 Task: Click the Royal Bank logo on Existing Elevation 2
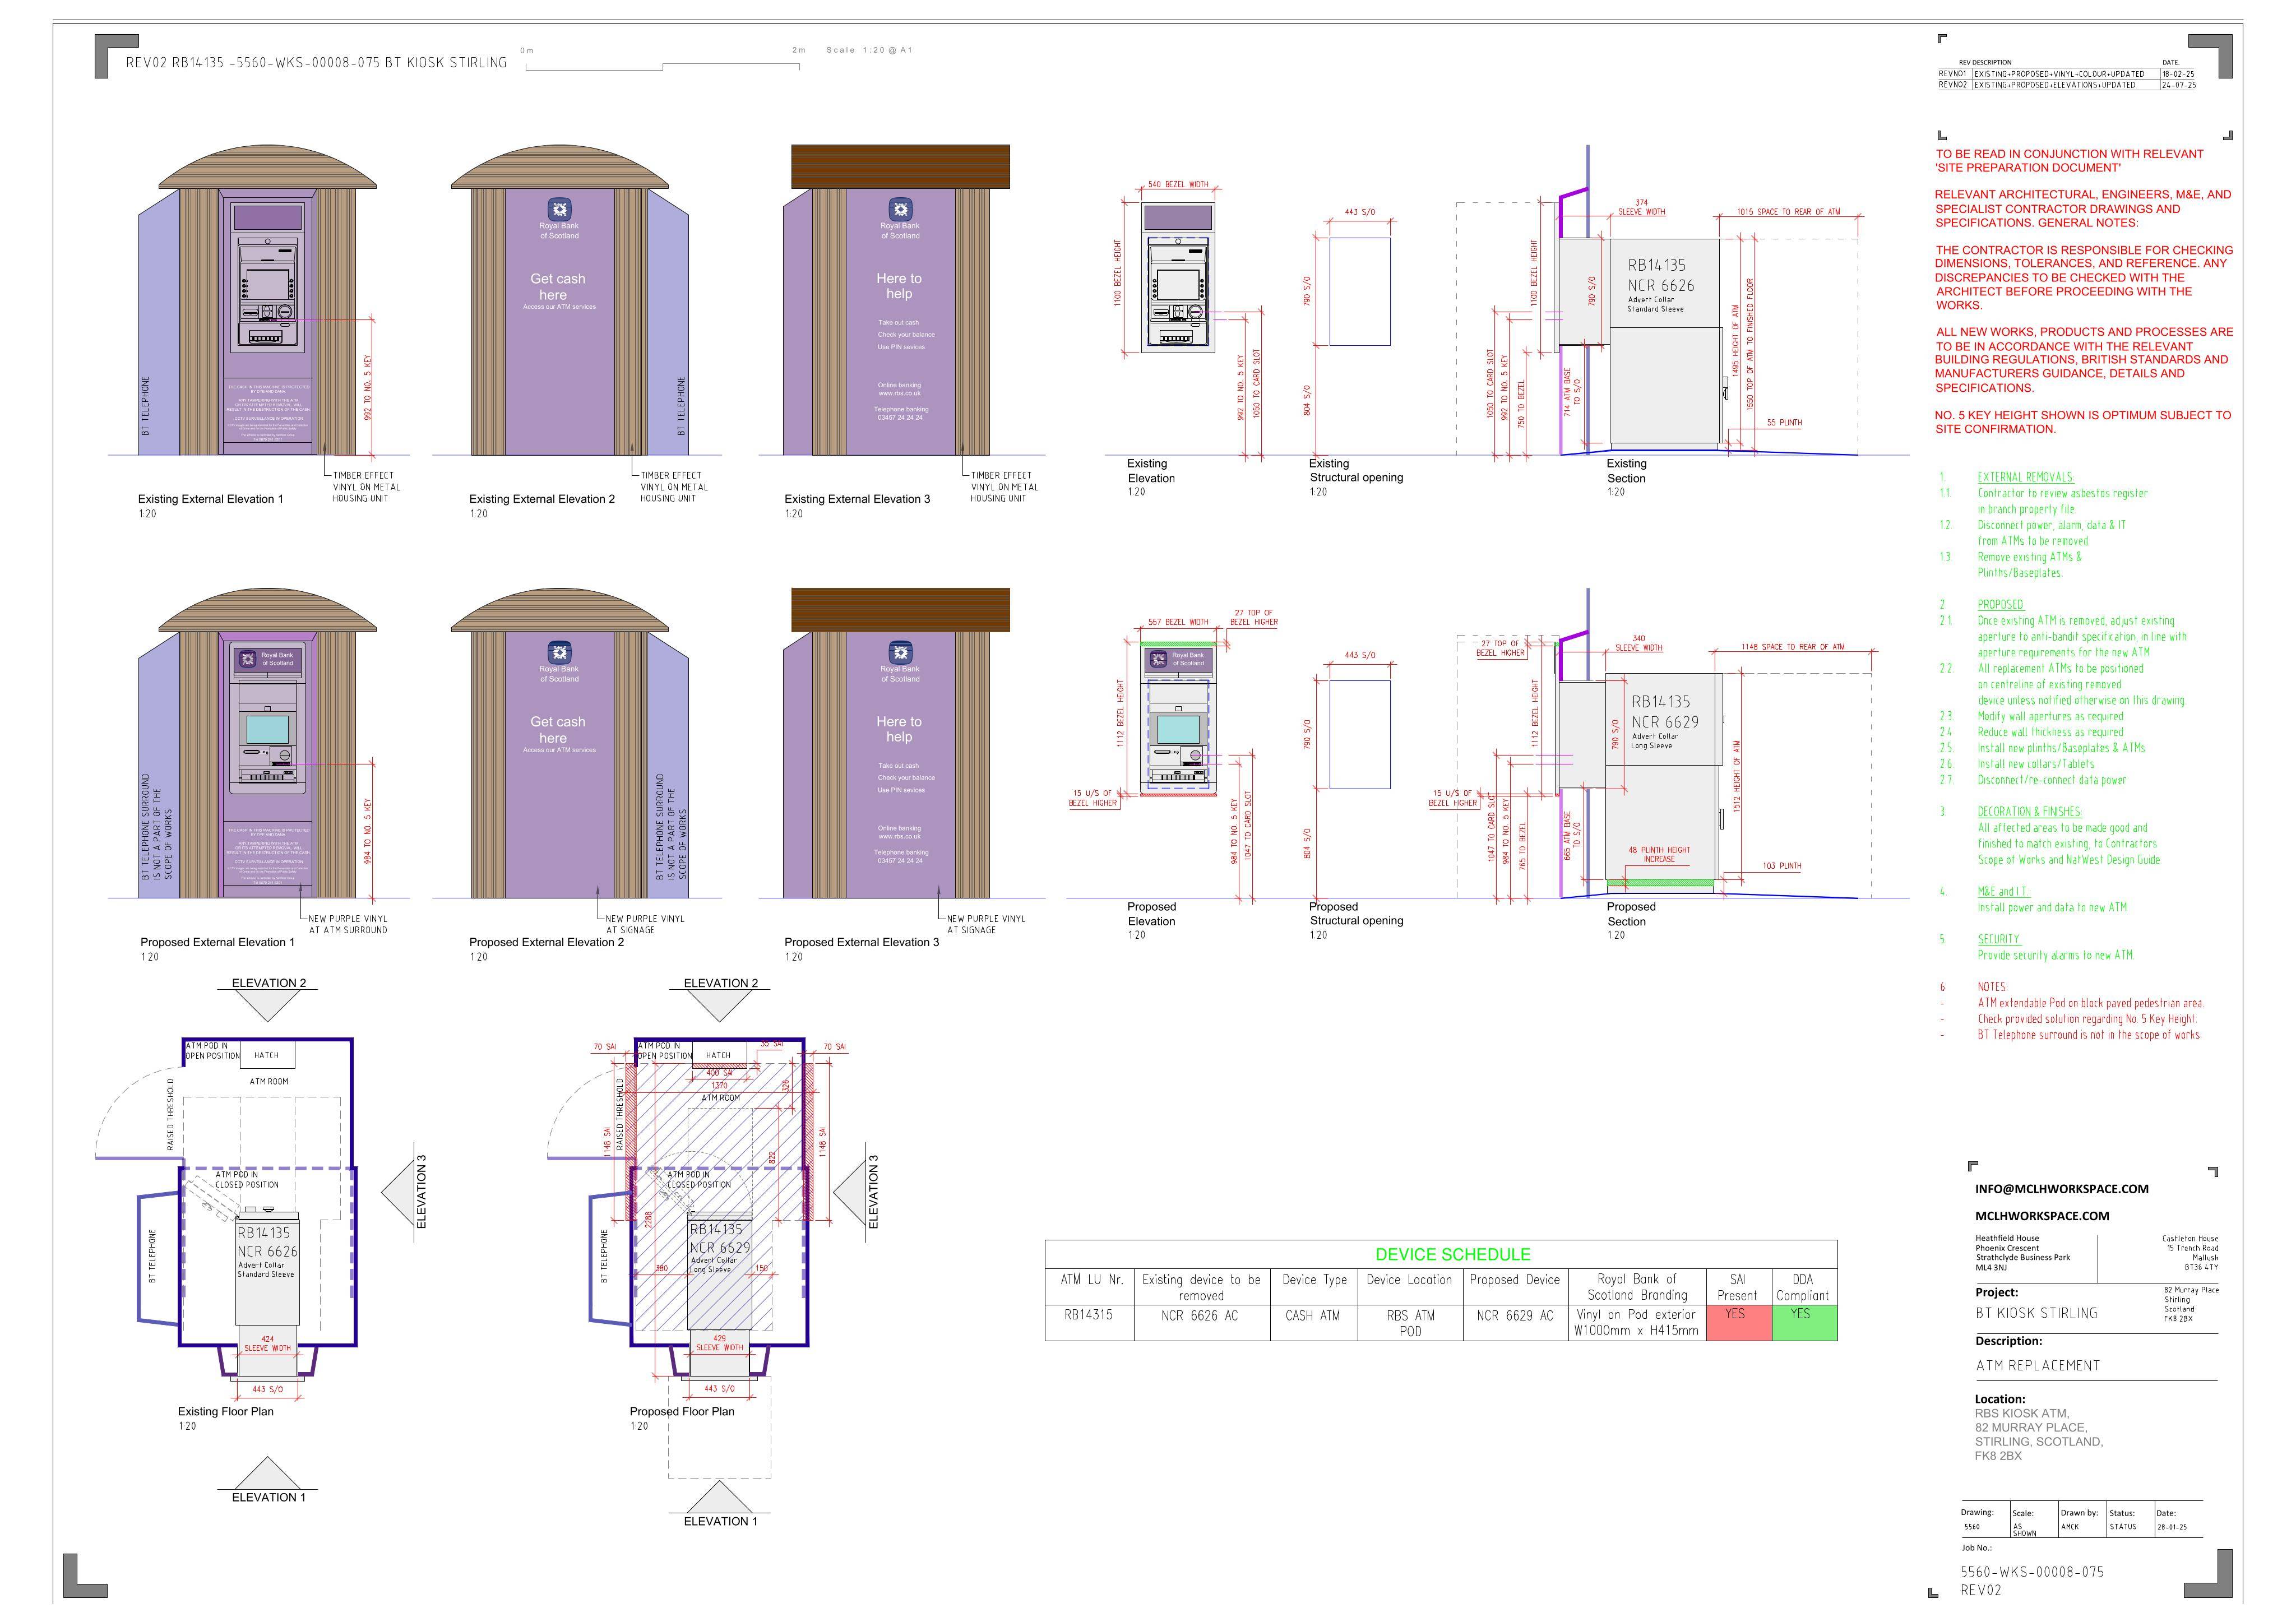coord(559,208)
